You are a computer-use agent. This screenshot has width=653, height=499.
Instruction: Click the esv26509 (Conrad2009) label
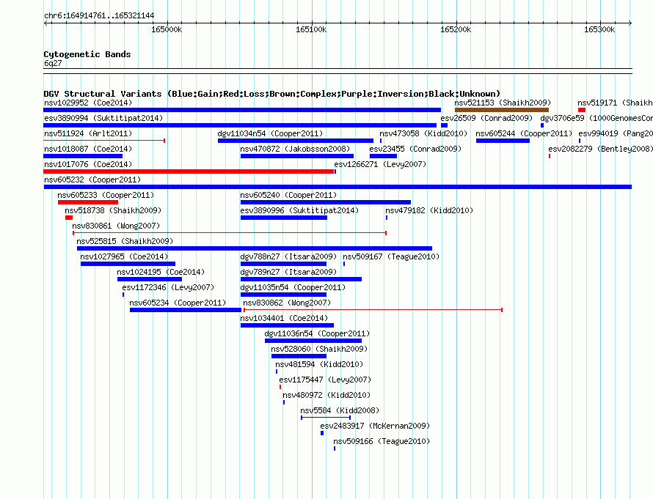point(486,118)
